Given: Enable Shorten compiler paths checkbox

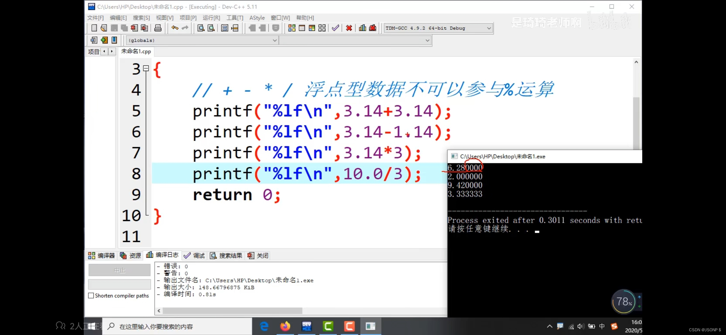Looking at the screenshot, I should point(91,296).
